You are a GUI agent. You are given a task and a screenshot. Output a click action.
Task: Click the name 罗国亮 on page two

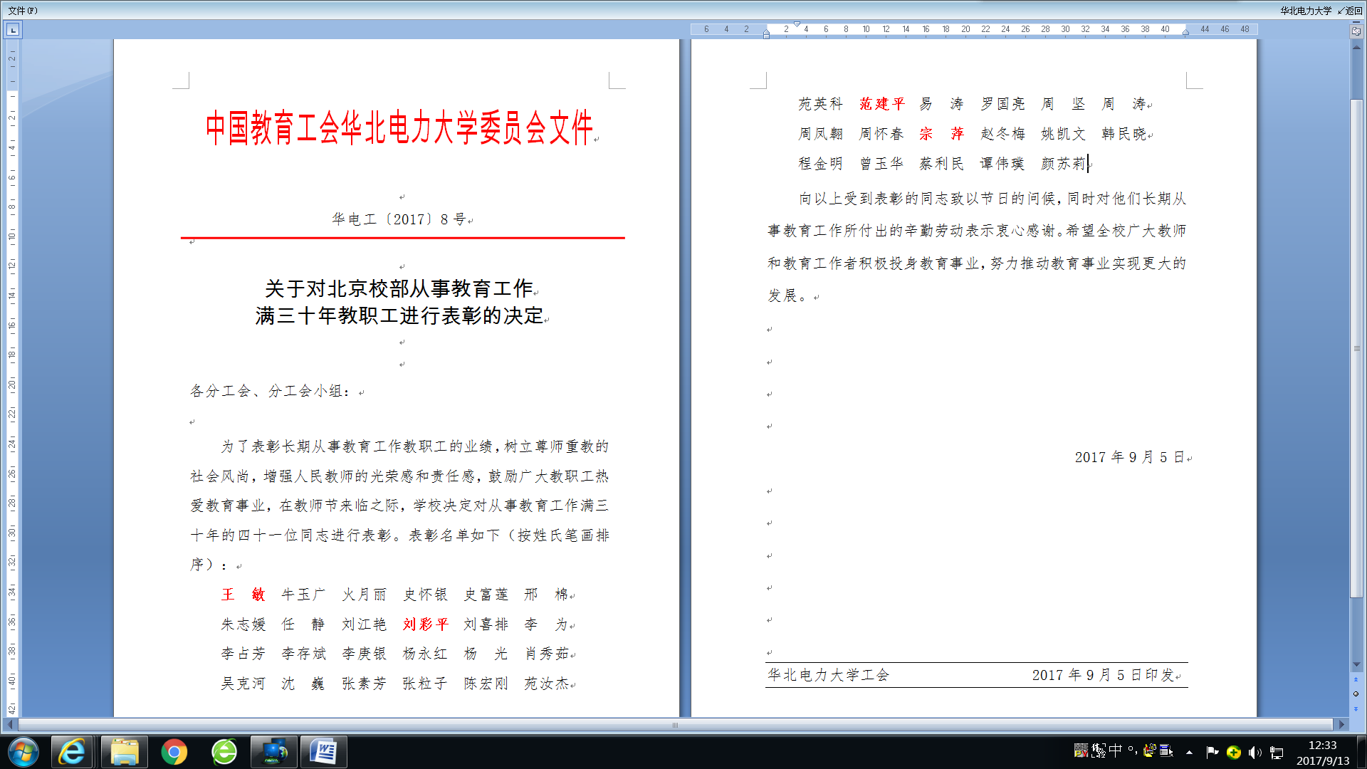click(x=1002, y=104)
